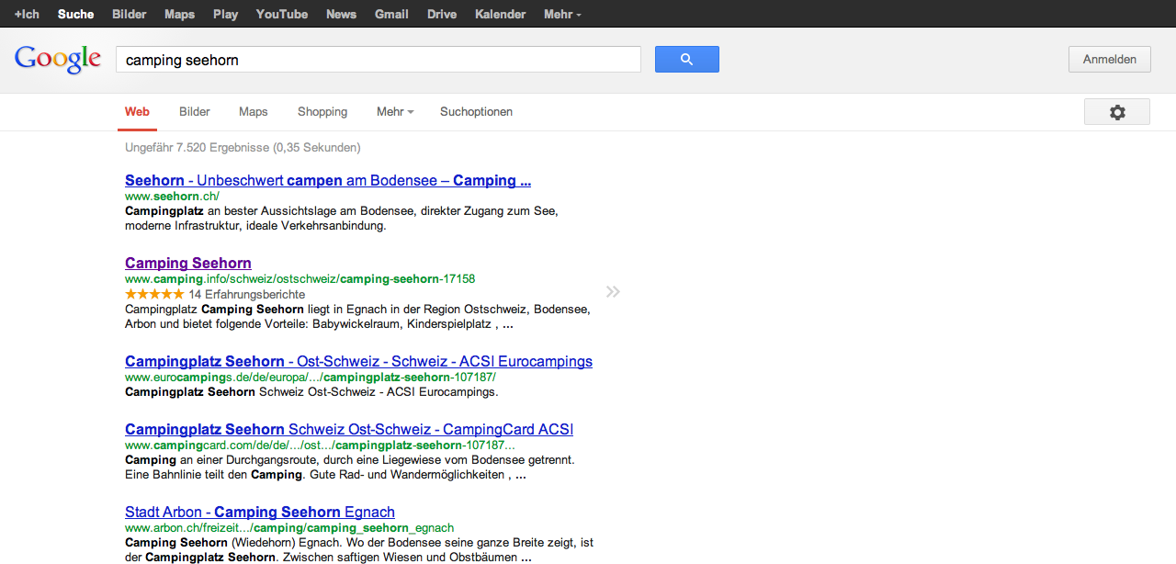Open Campingplatz Seehorn ACSI Eurocampings result
The width and height of the screenshot is (1176, 564).
[x=358, y=362]
